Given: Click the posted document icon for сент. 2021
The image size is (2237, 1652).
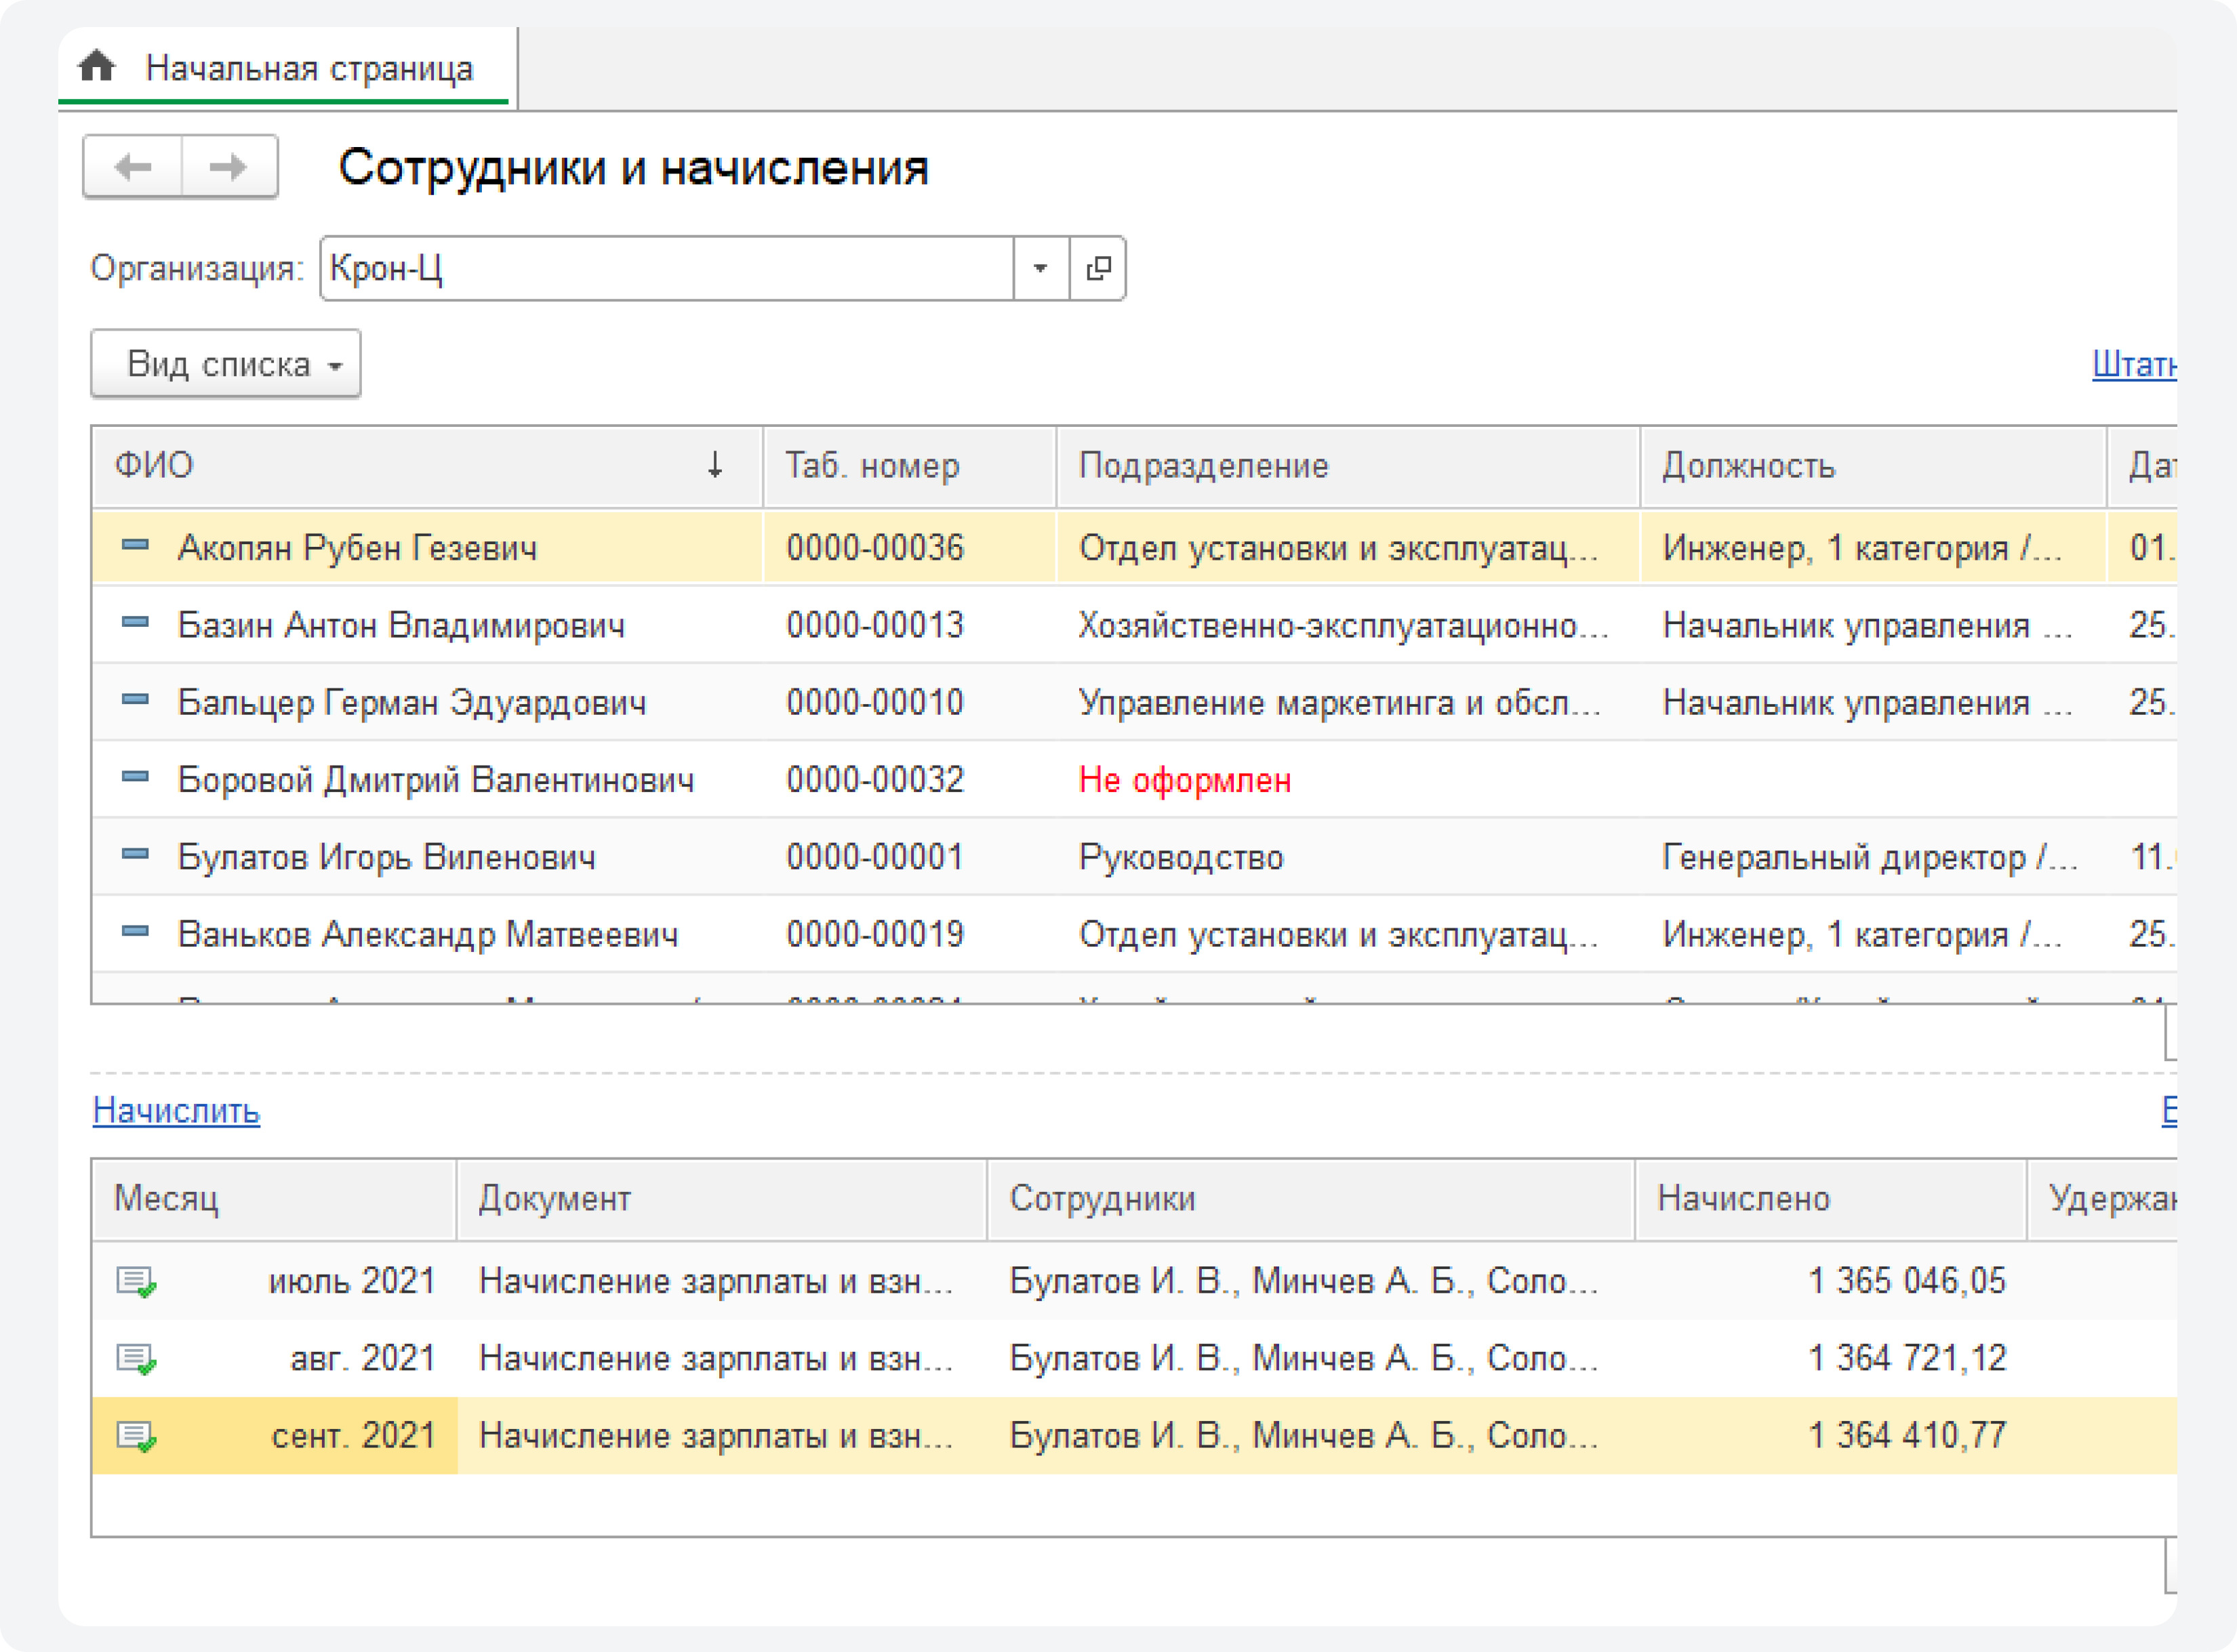Looking at the screenshot, I should coord(136,1436).
